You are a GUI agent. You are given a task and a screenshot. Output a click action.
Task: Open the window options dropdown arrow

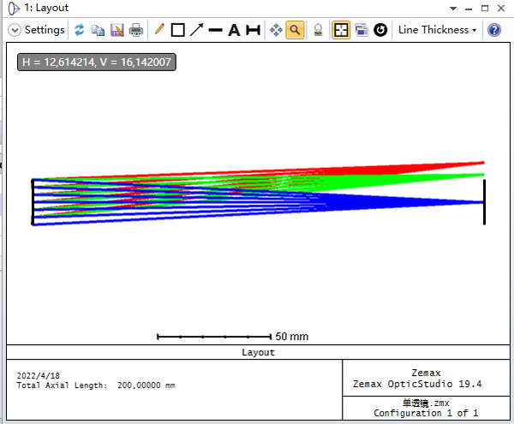453,9
